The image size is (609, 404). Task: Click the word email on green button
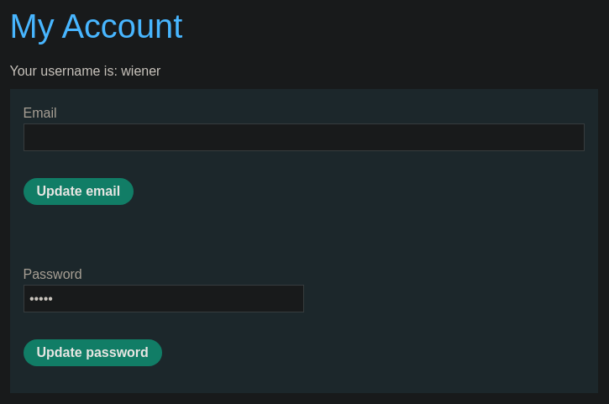[102, 192]
